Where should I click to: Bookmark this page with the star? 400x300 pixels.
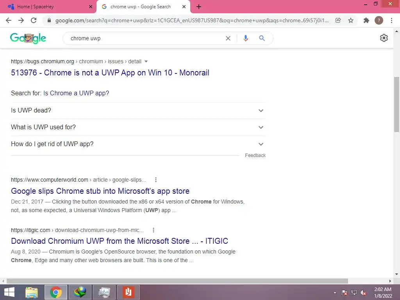coord(351,20)
